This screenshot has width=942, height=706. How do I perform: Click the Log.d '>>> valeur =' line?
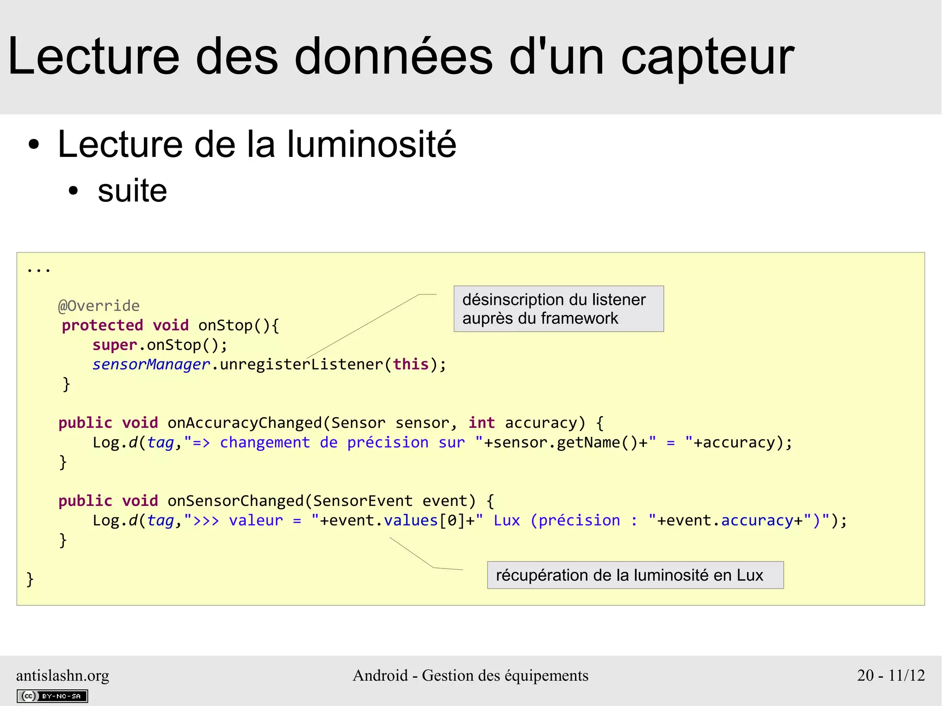[x=470, y=520]
